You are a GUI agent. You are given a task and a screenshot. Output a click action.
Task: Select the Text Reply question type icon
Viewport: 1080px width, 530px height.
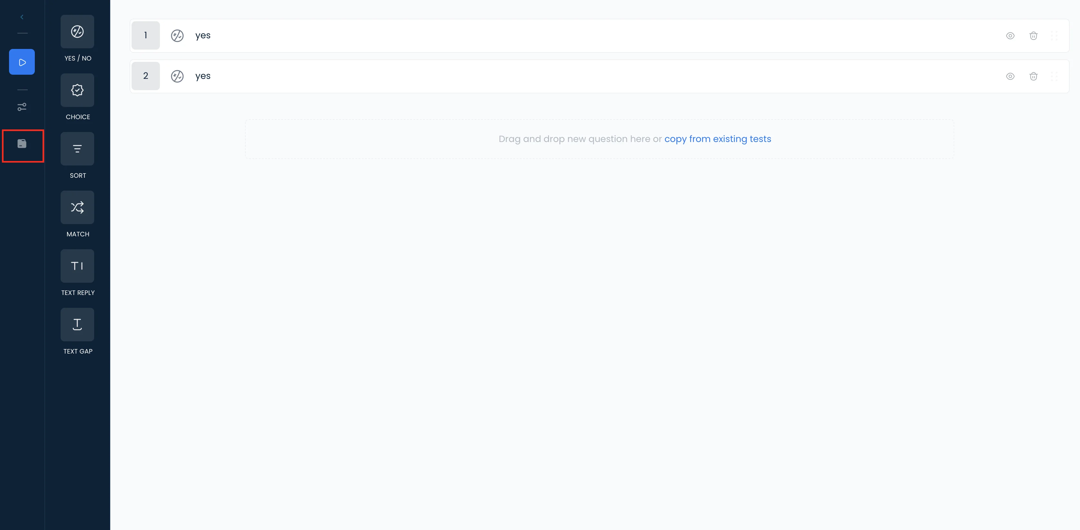point(77,266)
